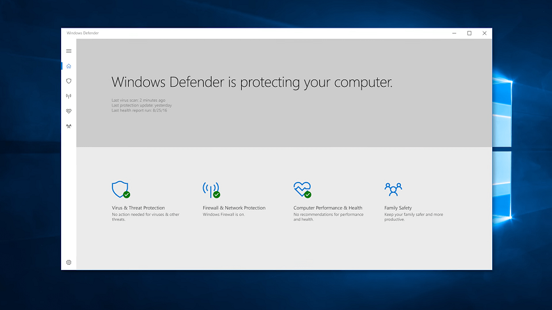Open the shield icon in sidebar

tap(68, 81)
